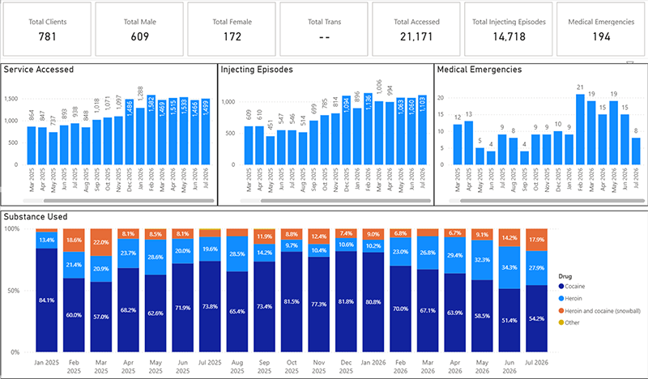The image size is (648, 379).
Task: Select the Heroin legend color dot
Action: (561, 298)
